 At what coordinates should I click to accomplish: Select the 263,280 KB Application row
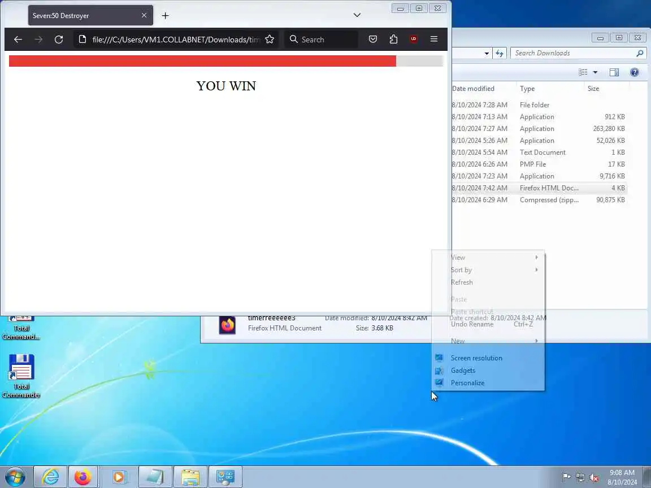click(539, 129)
